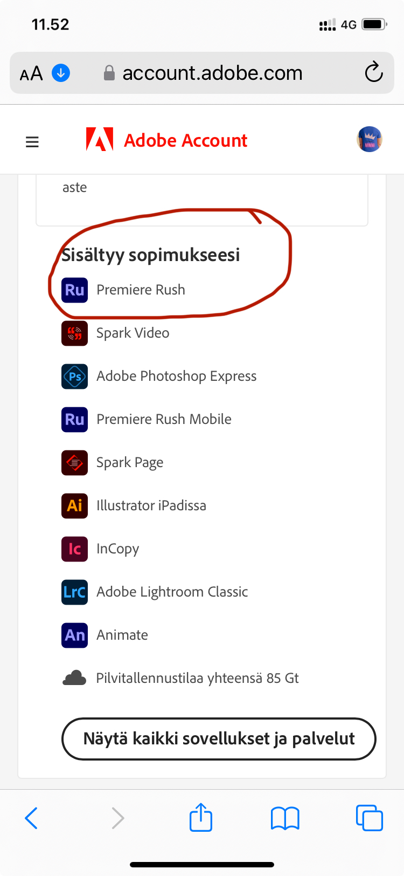This screenshot has height=876, width=404.
Task: Reload the page in Safari
Action: (373, 73)
